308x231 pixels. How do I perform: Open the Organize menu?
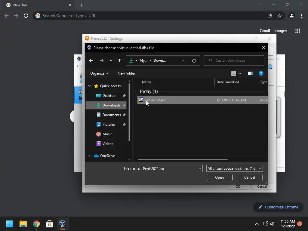[x=99, y=73]
